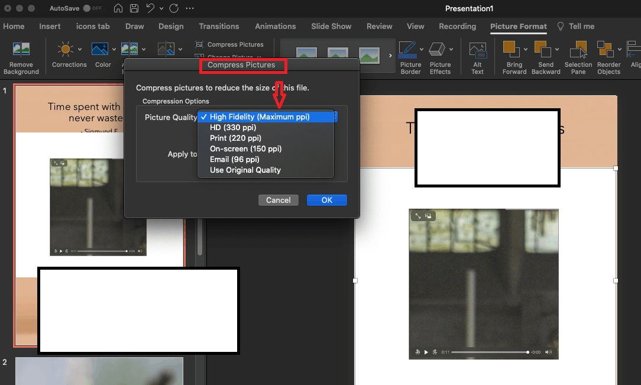Click the Bring Forward icon
Viewport: 641px width, 385px height.
(511, 49)
